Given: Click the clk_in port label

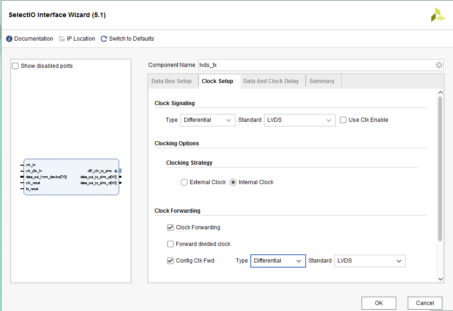Looking at the screenshot, I should click(30, 165).
